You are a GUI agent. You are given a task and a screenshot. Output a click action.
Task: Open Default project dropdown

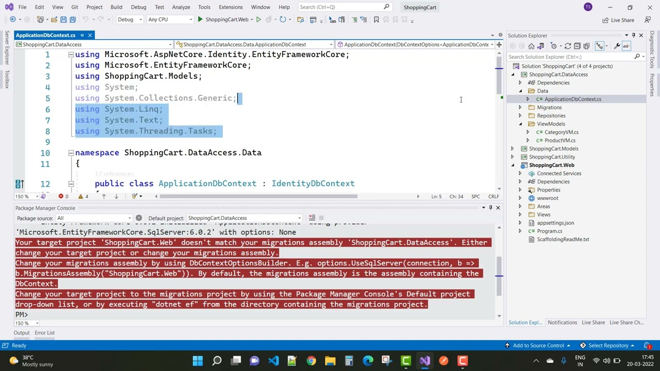click(244, 218)
